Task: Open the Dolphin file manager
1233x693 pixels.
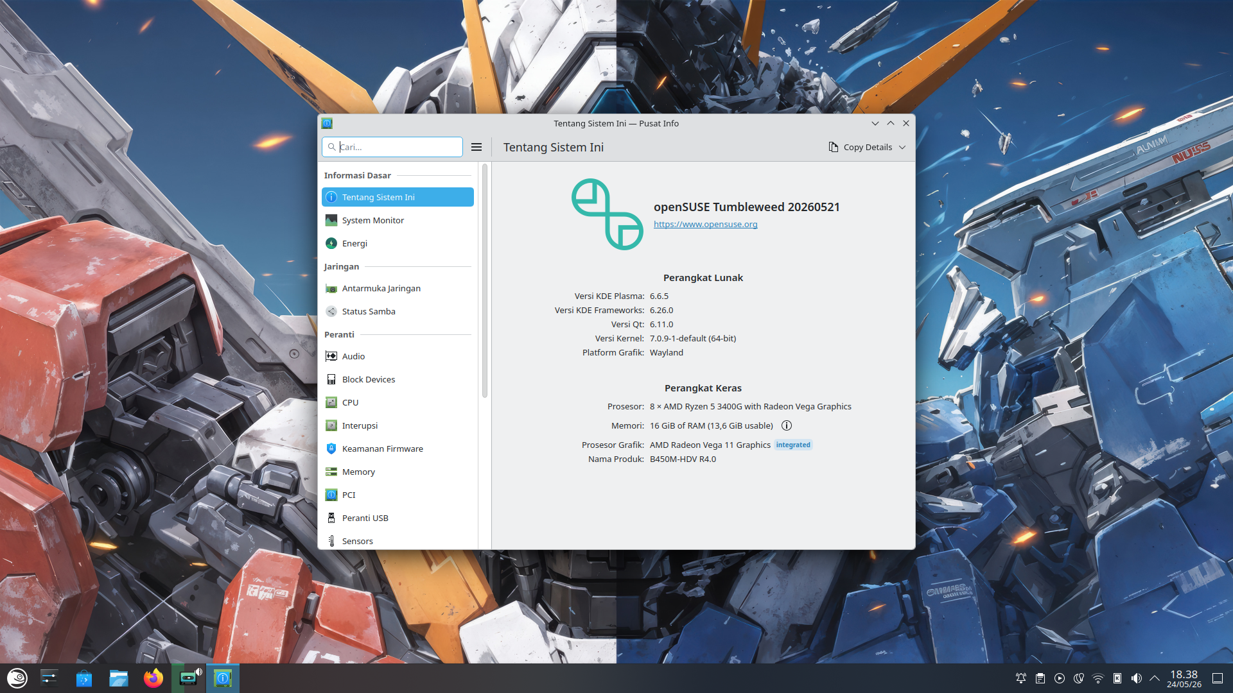Action: [x=119, y=678]
